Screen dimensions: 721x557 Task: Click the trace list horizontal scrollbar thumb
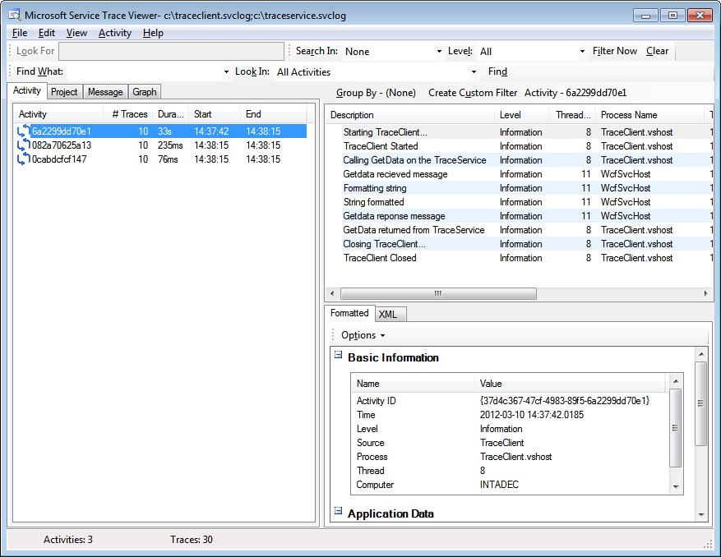(x=438, y=293)
